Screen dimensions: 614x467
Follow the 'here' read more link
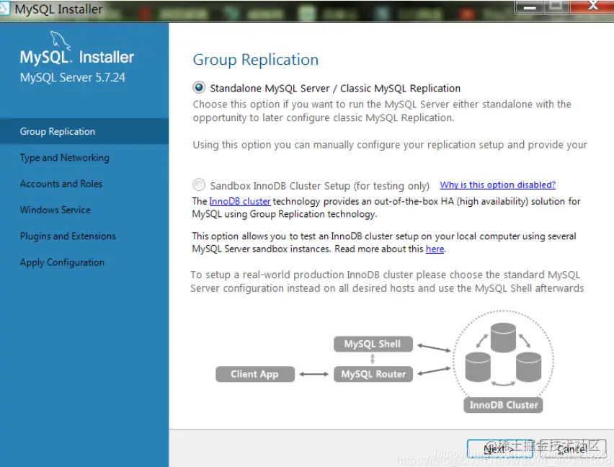pos(435,249)
